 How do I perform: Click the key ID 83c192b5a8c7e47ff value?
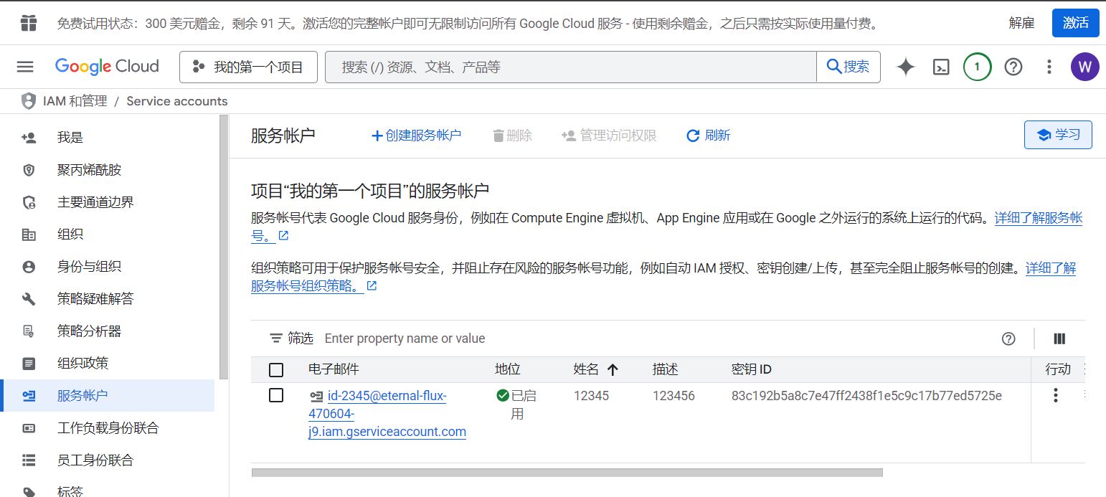tap(866, 395)
